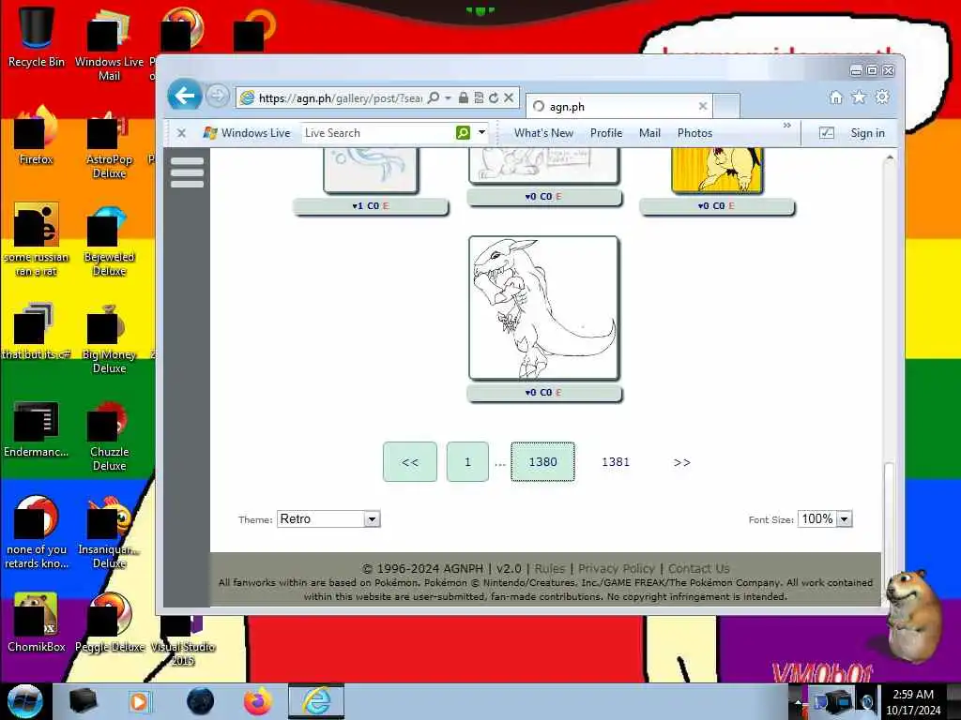Toggle the Compatibility View icon

479,97
